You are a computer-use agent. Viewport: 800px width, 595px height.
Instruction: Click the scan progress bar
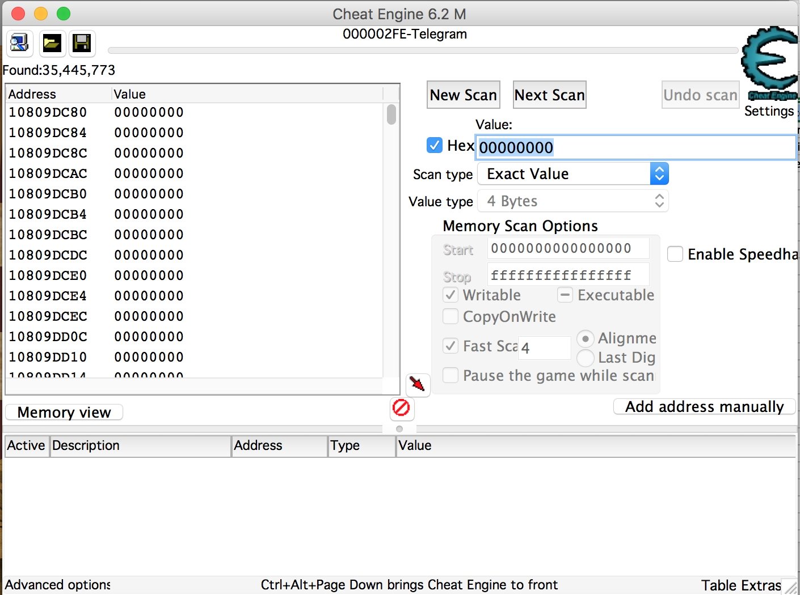pos(423,50)
